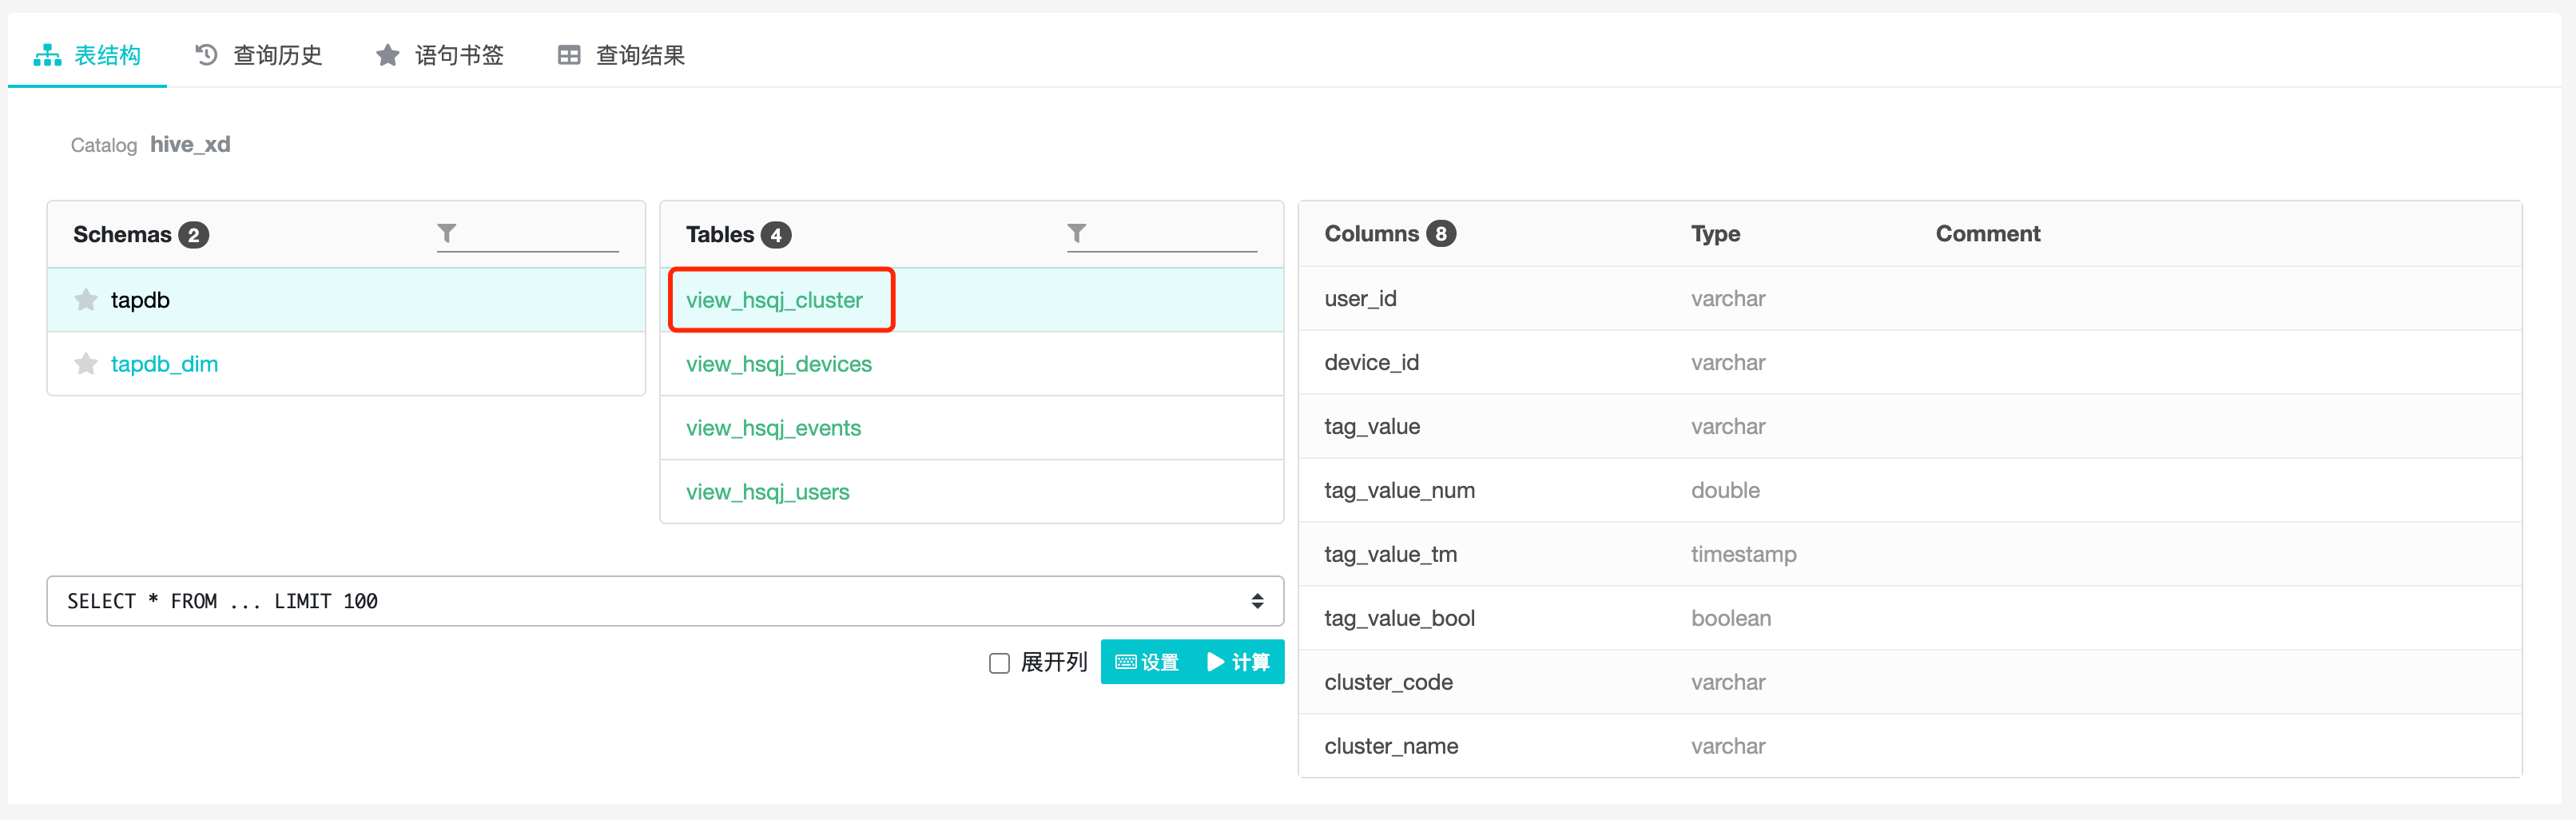Click the query results grid icon
Viewport: 2576px width, 820px height.
tap(569, 55)
